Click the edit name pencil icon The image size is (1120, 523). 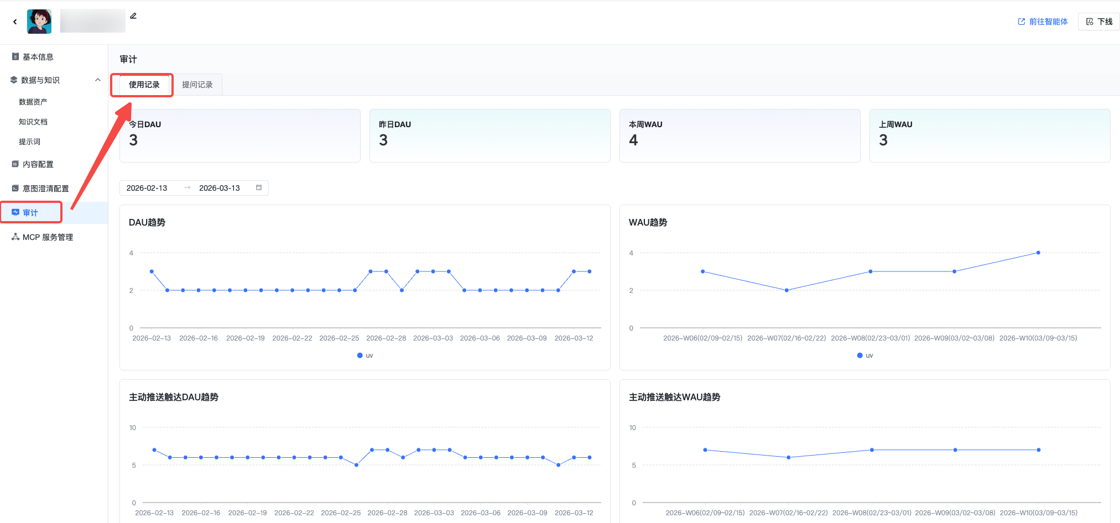coord(133,16)
